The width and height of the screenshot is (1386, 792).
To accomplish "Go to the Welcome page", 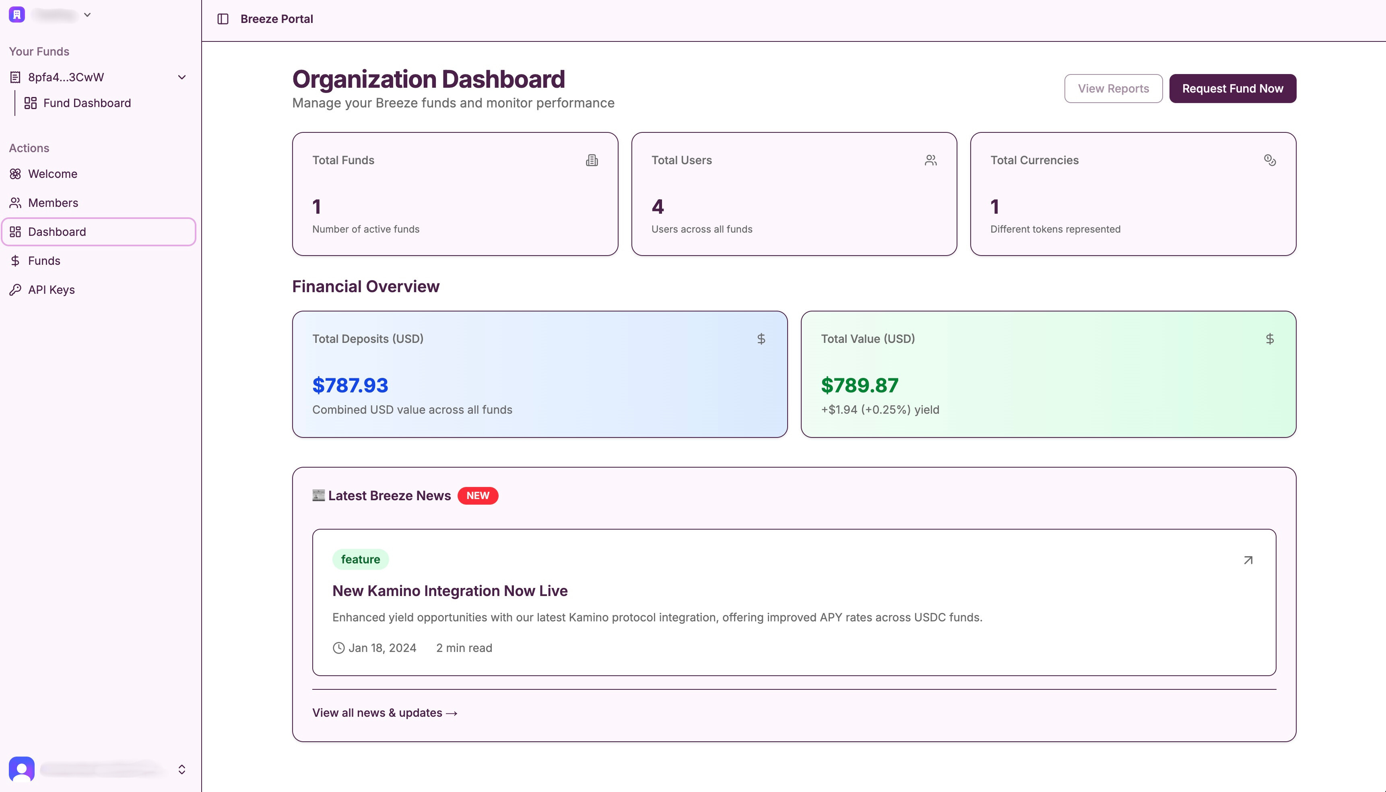I will click(52, 173).
